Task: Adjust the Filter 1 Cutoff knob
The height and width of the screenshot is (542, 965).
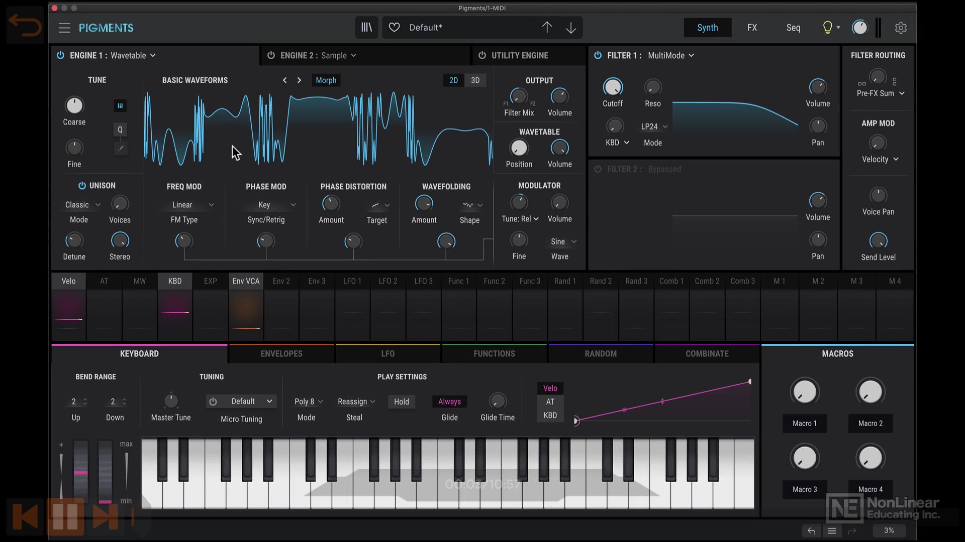Action: tap(613, 87)
